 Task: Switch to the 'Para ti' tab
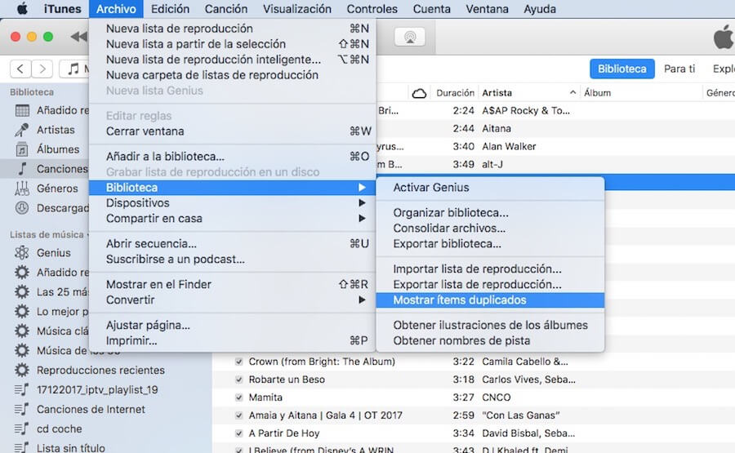pos(679,69)
